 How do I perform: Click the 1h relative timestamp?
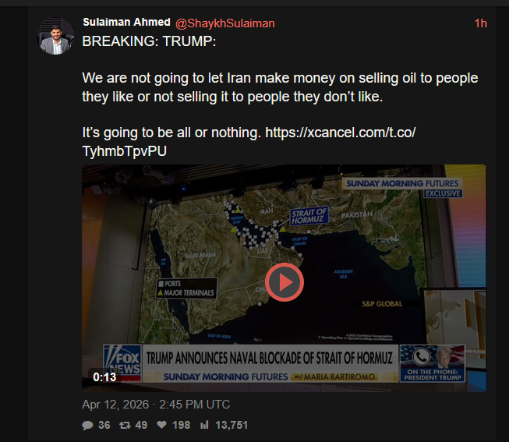(480, 23)
